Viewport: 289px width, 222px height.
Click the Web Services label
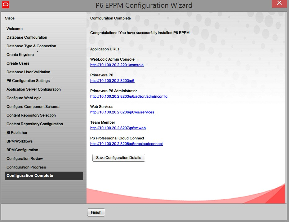point(102,107)
